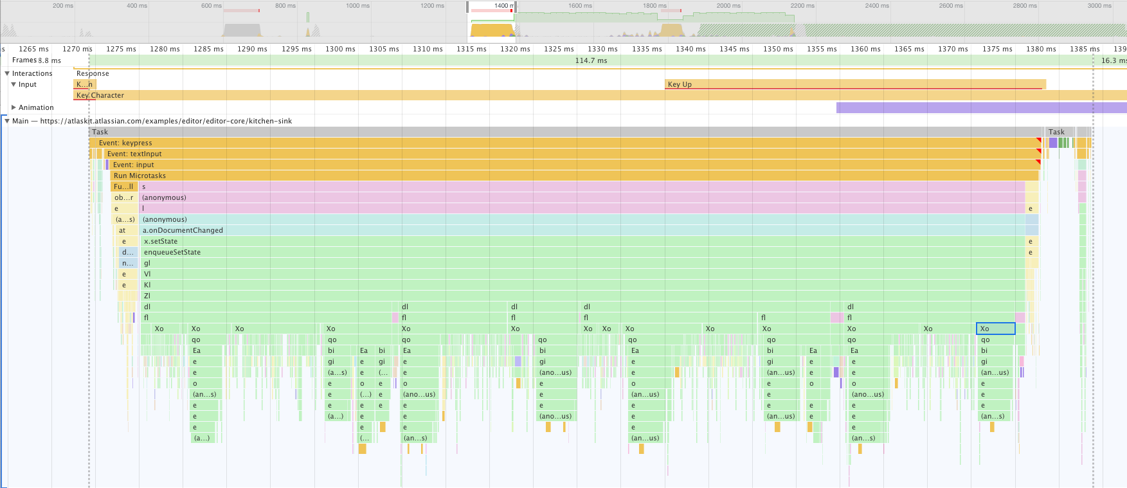Select the 114.7 ms frame
1127x488 pixels.
point(590,60)
